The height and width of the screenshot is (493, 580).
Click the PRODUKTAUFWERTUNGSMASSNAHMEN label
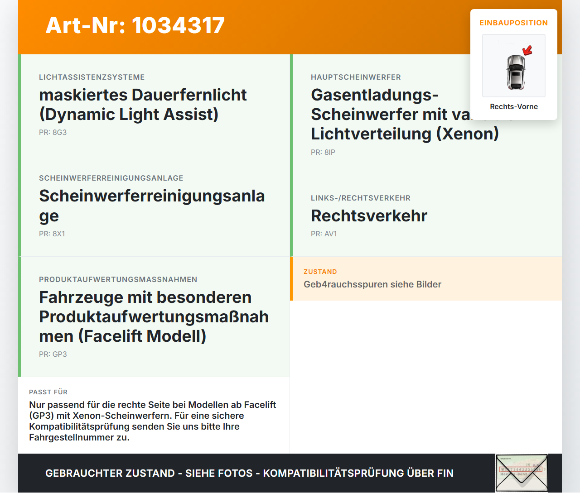tap(118, 279)
